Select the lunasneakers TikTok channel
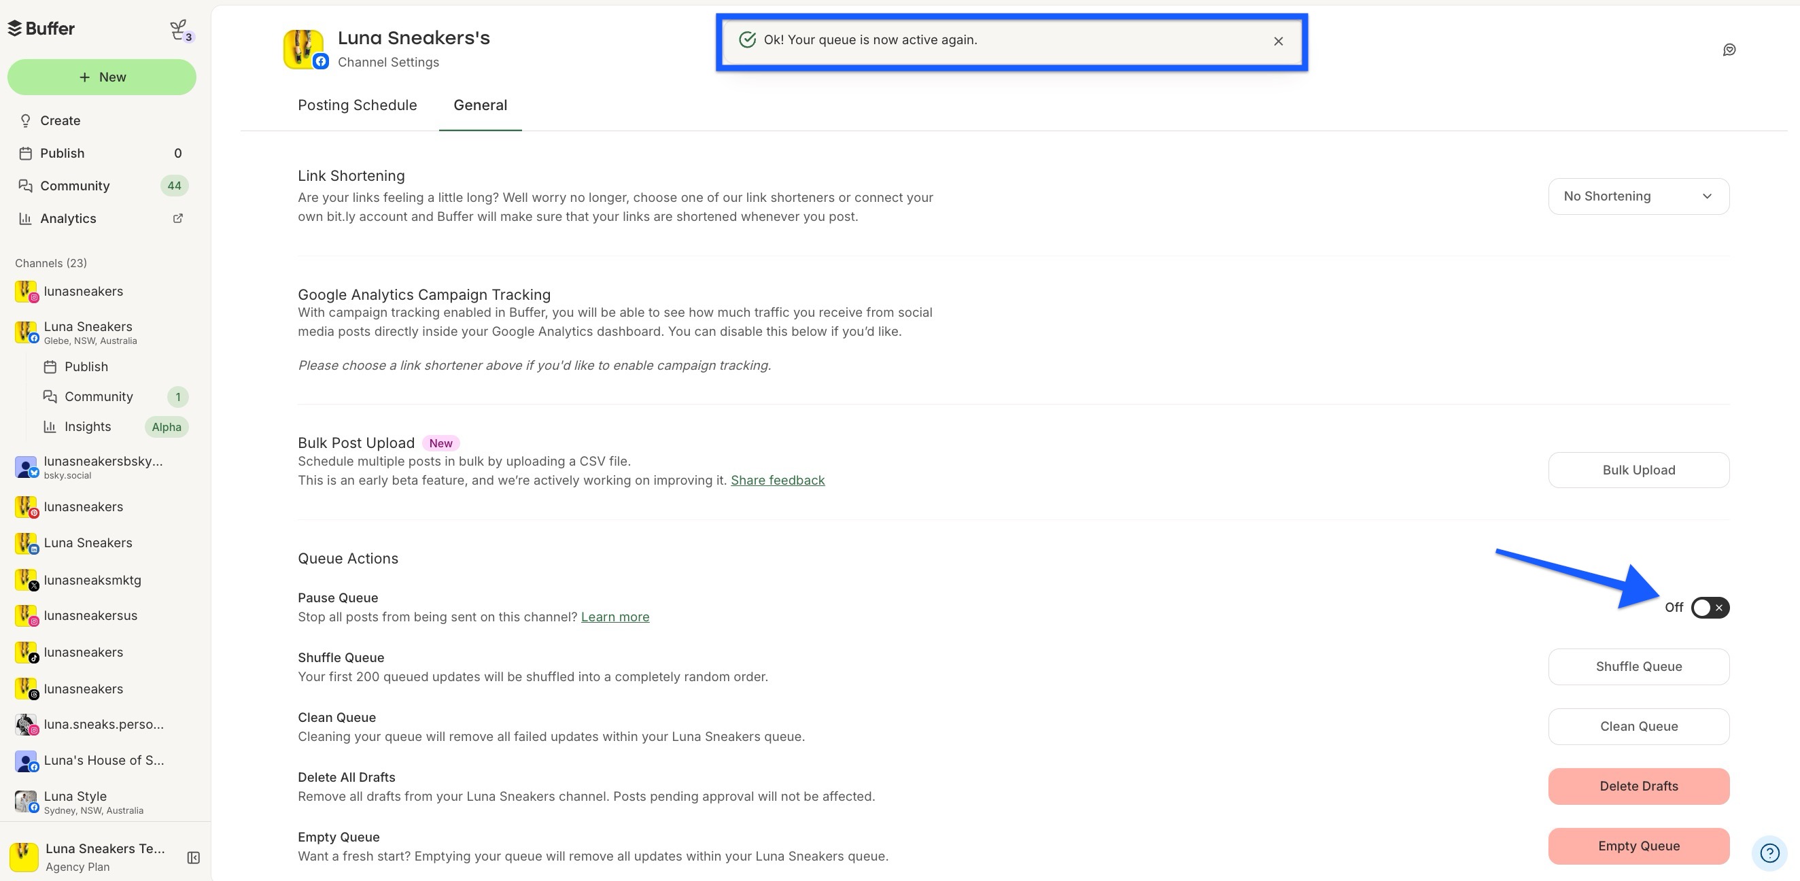1800x881 pixels. pos(102,653)
